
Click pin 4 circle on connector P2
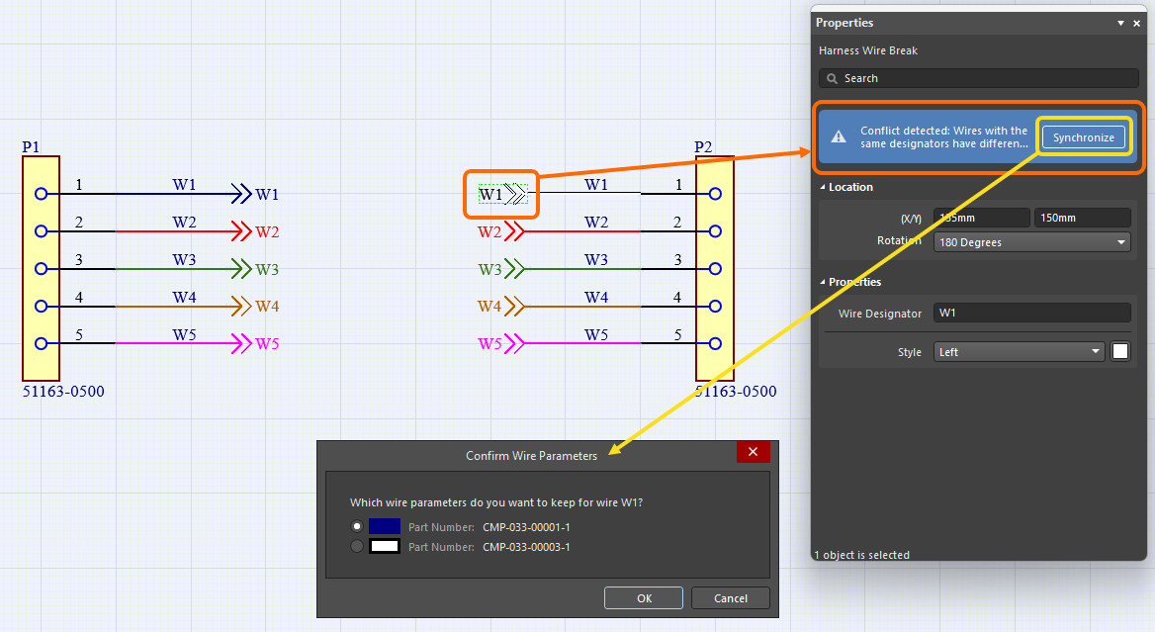pyautogui.click(x=715, y=306)
